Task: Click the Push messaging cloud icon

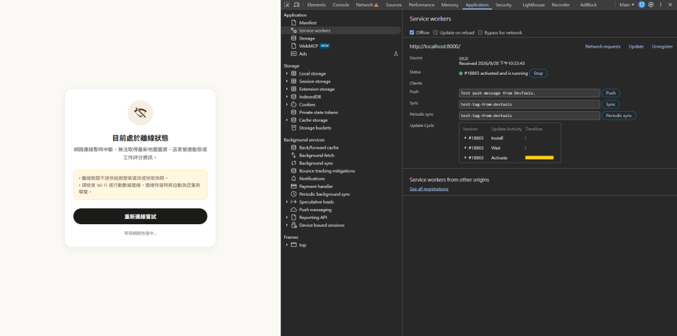Action: (294, 210)
